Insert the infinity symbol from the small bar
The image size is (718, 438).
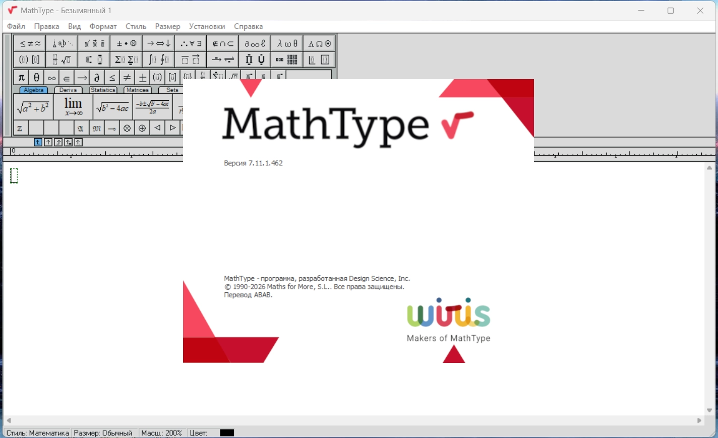click(51, 78)
